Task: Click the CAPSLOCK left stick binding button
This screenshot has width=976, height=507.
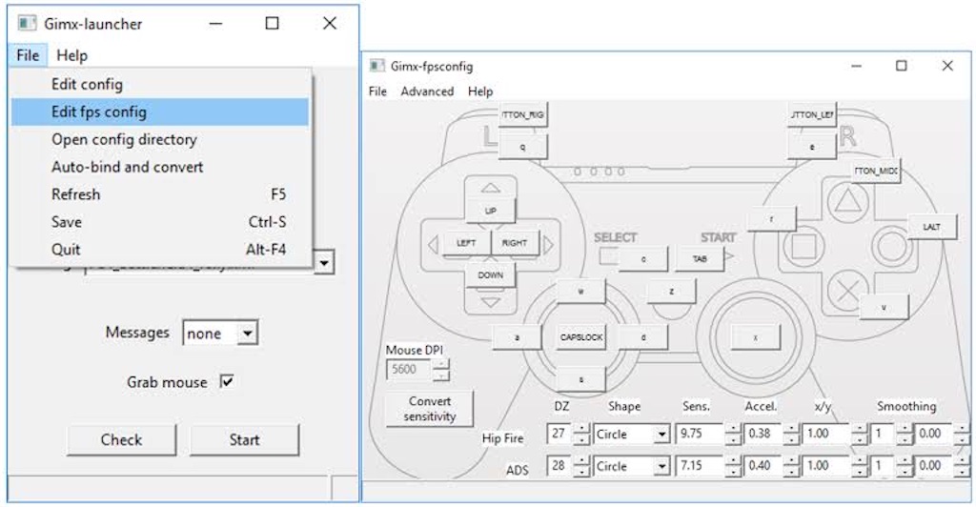Action: (581, 337)
